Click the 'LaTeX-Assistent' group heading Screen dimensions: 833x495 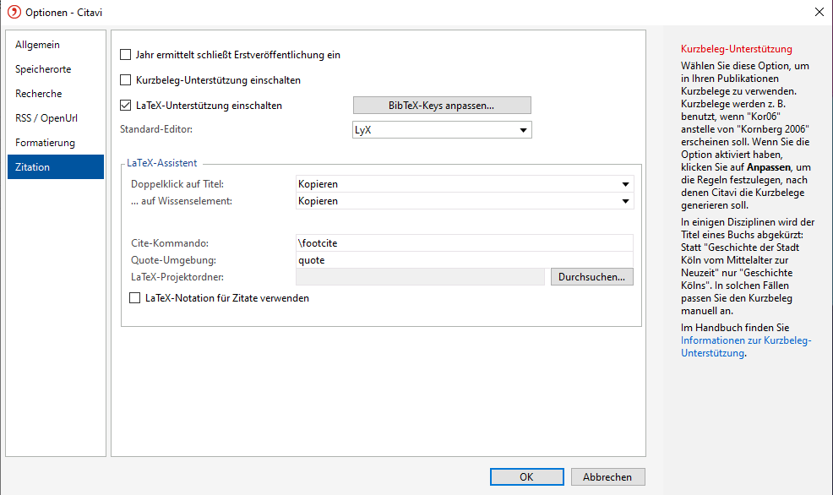coord(161,163)
